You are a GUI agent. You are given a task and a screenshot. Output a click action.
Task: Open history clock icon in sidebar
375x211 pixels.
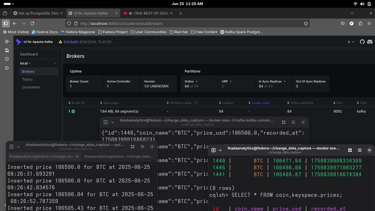pos(7,59)
